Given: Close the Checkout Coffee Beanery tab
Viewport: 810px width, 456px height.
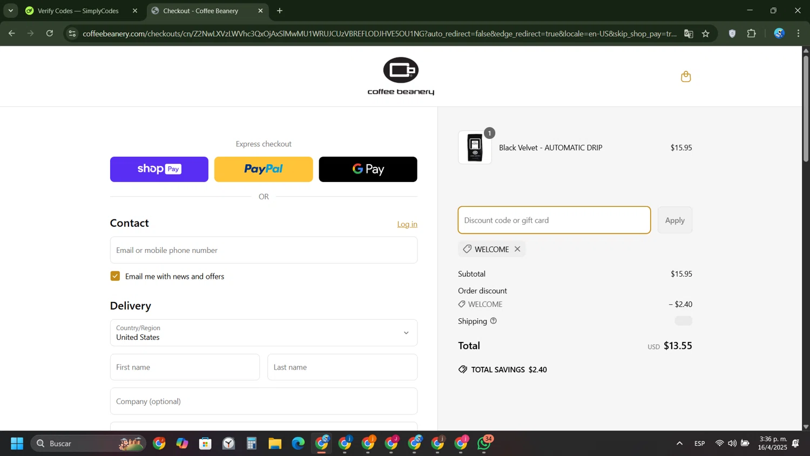Looking at the screenshot, I should coord(260,11).
